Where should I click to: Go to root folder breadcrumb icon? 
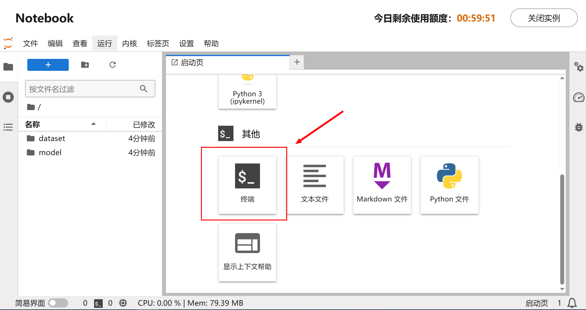coord(31,107)
